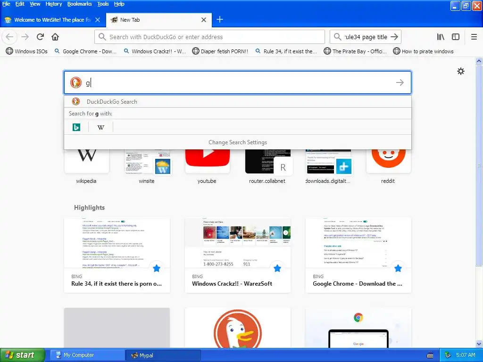
Task: Click star on Windows Crackz highlight card
Action: 277,268
